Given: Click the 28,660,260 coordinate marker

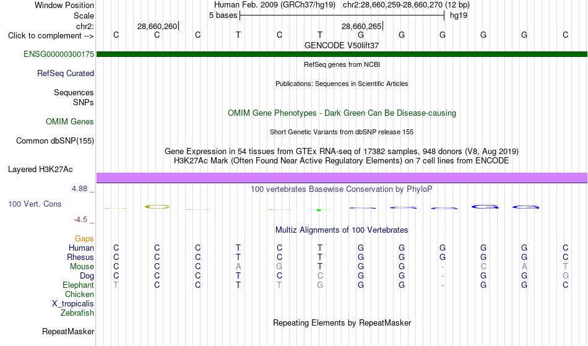Looking at the screenshot, I should [157, 26].
